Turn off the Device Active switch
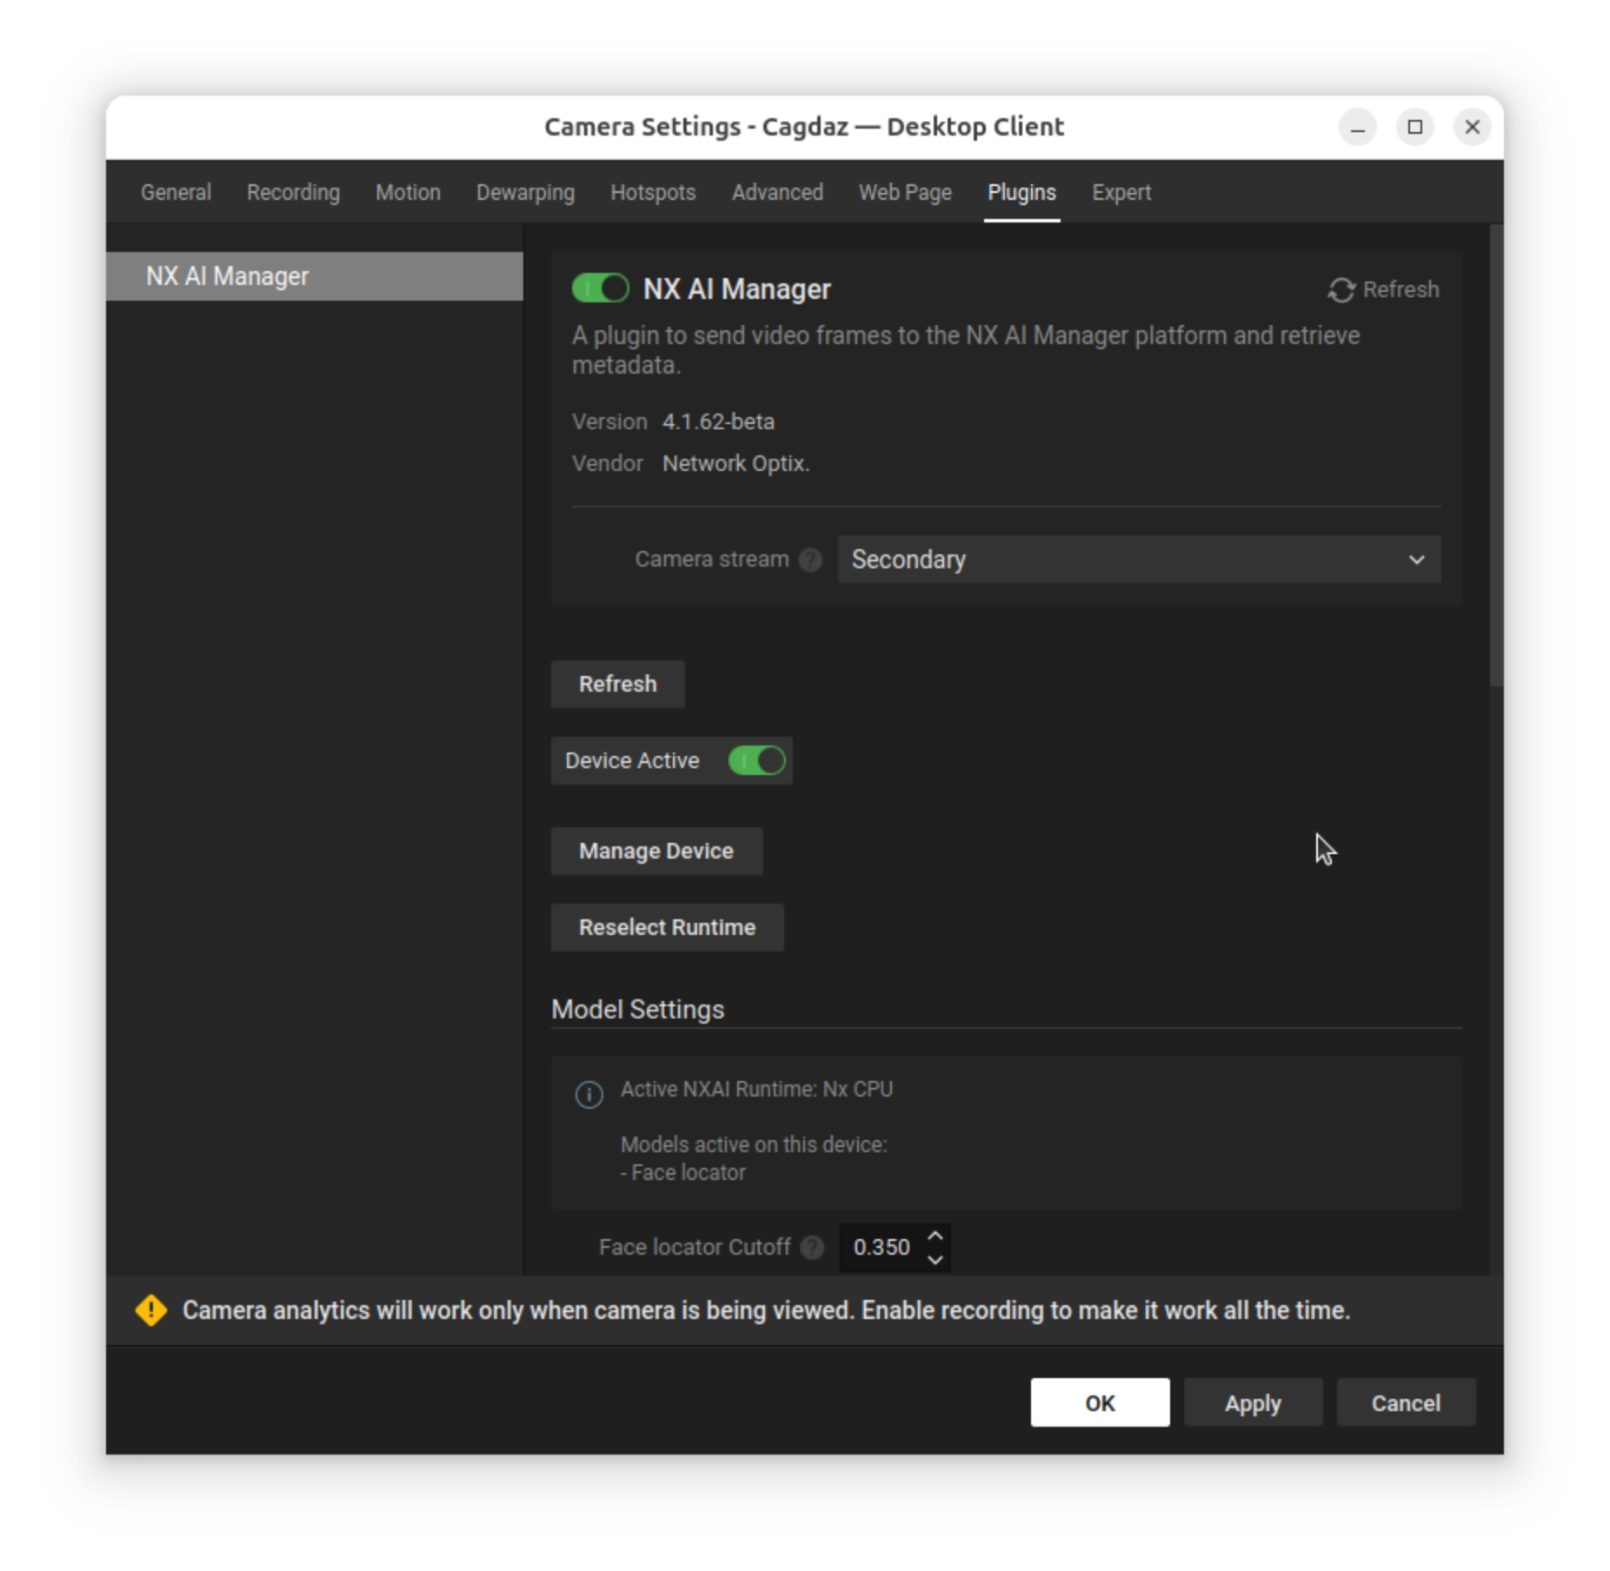This screenshot has width=1610, height=1571. click(756, 760)
